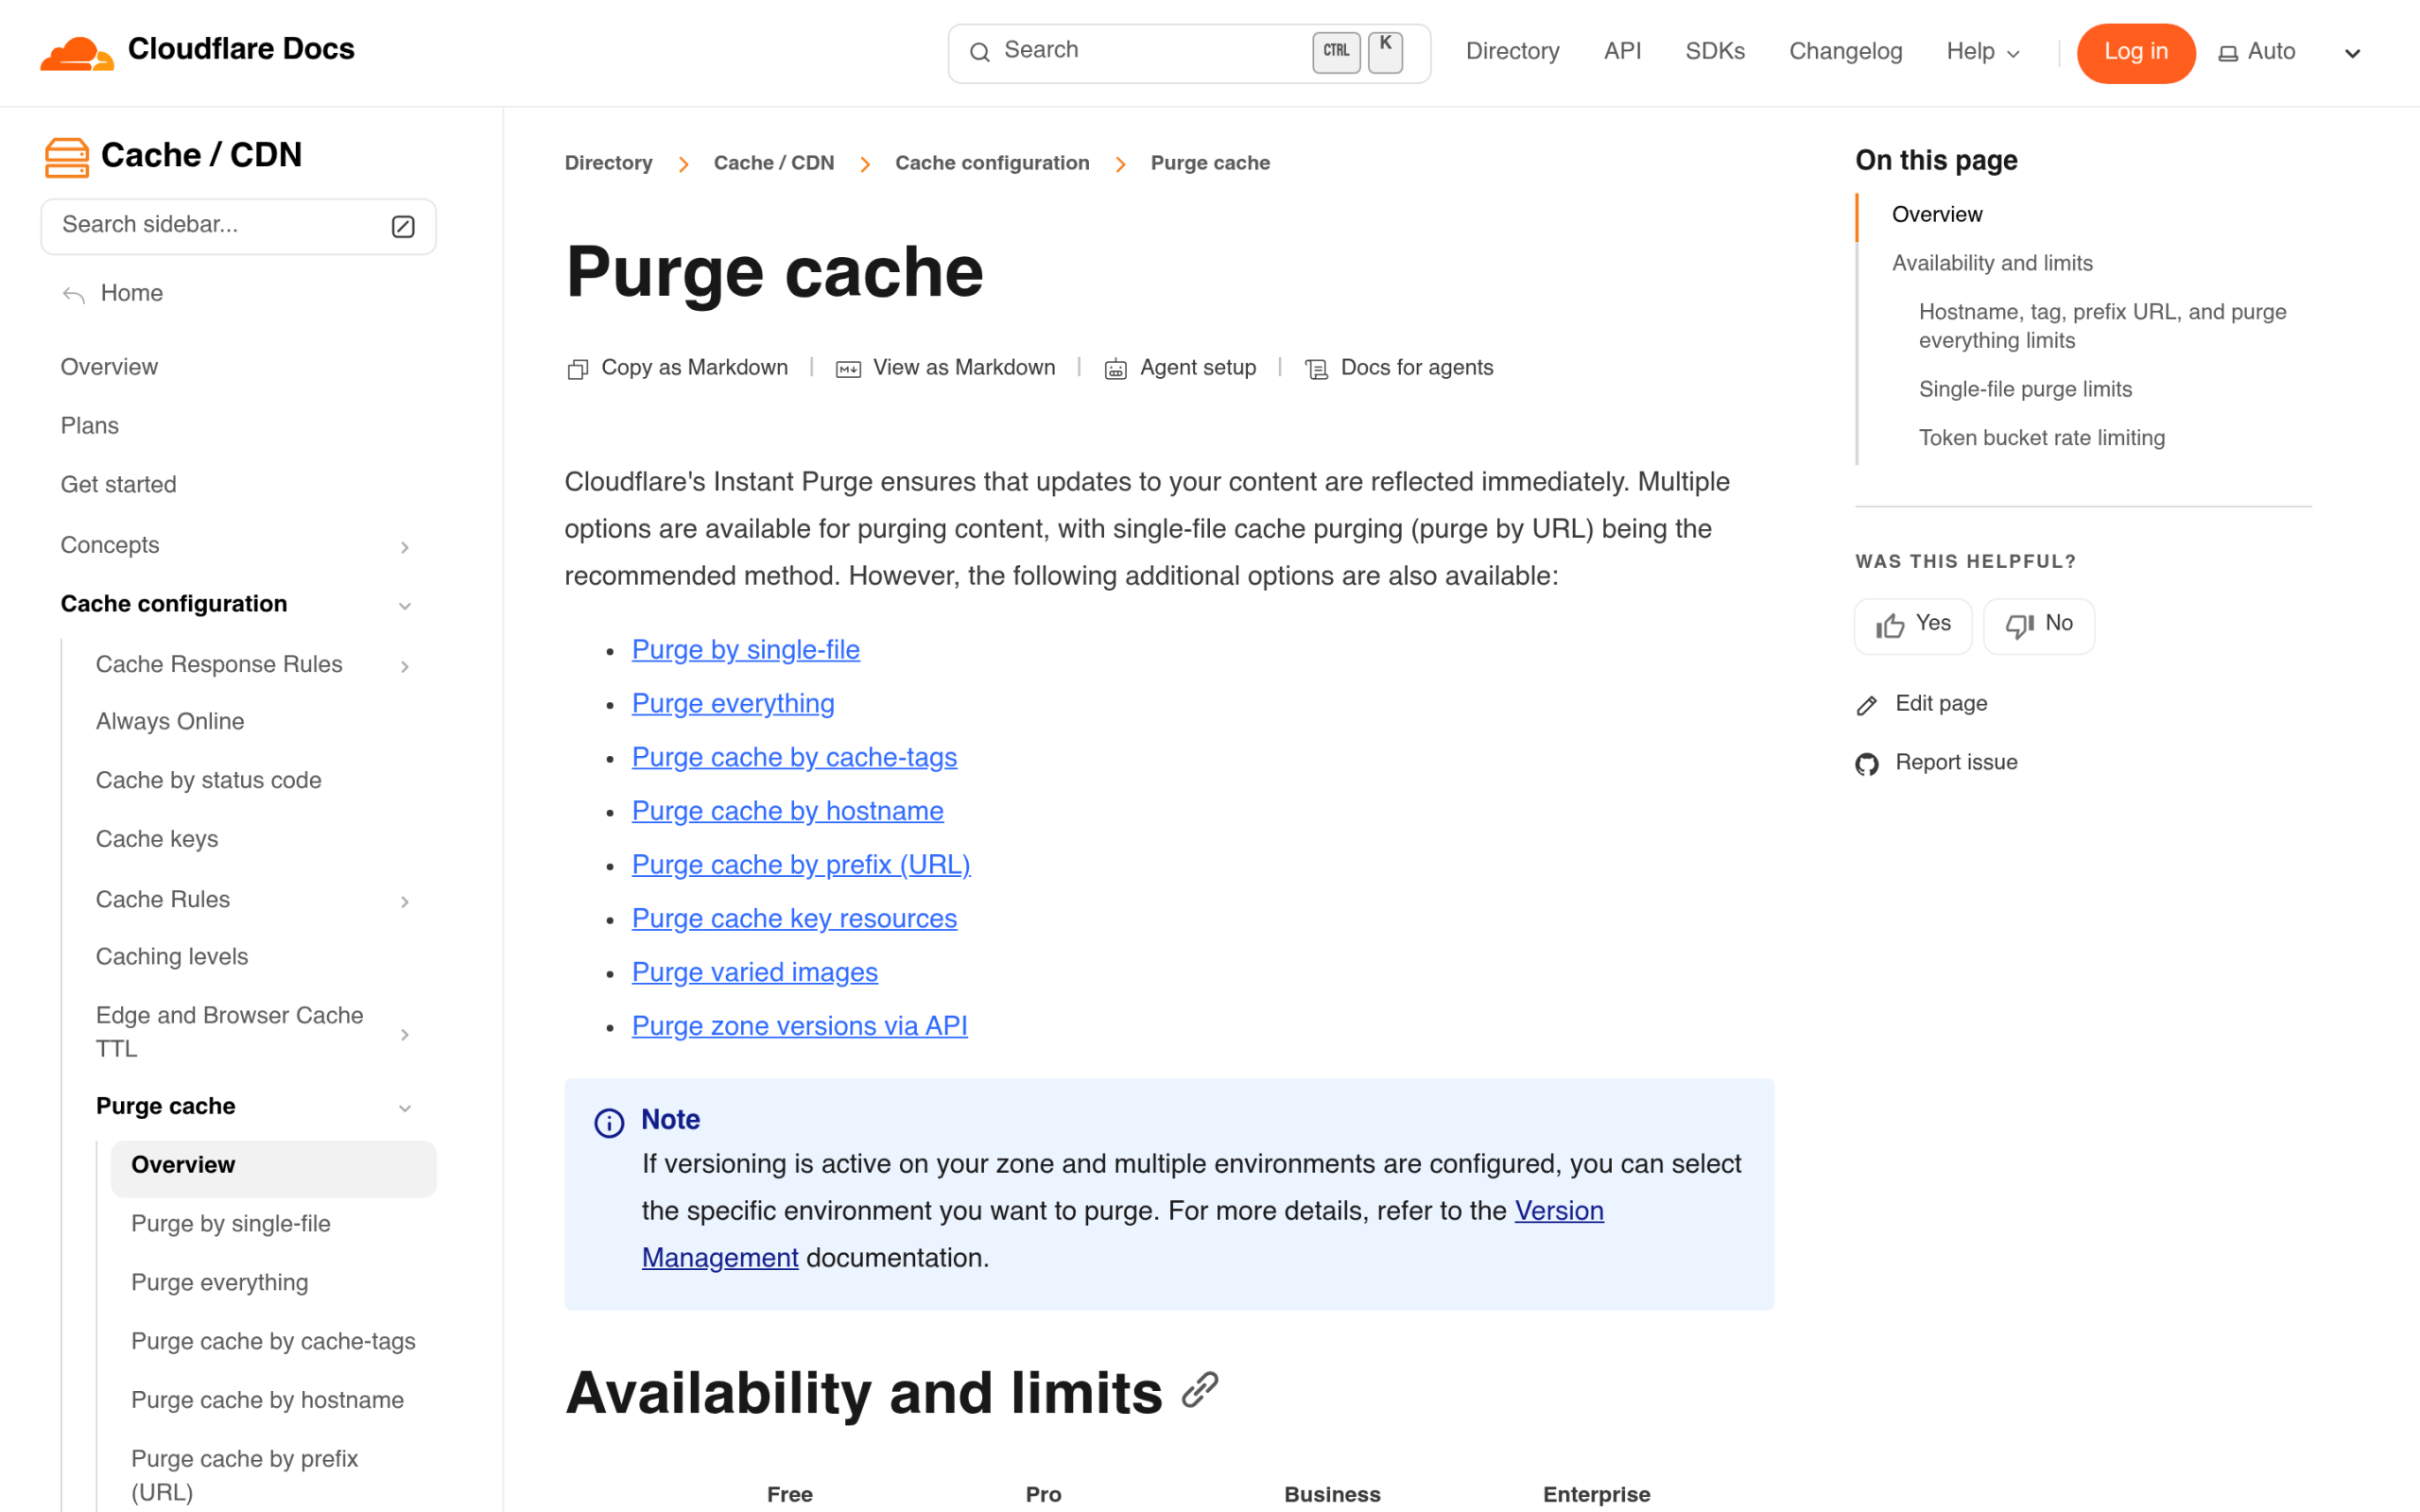This screenshot has height=1512, width=2420.
Task: Open the Auto theme dropdown
Action: tap(2291, 53)
